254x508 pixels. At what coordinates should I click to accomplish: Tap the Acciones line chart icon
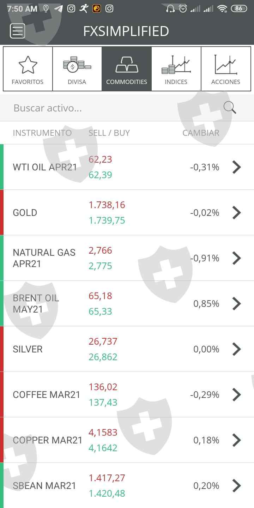coord(225,65)
